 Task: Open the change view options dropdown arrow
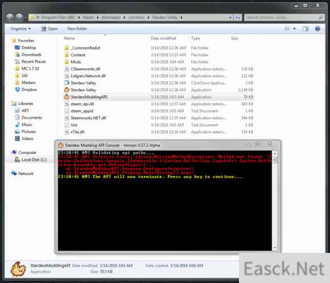294,29
